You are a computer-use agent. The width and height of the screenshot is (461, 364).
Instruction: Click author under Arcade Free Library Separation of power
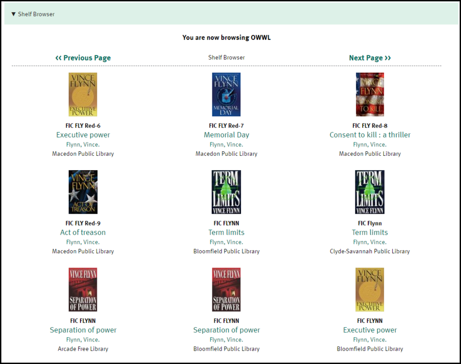tap(83, 340)
